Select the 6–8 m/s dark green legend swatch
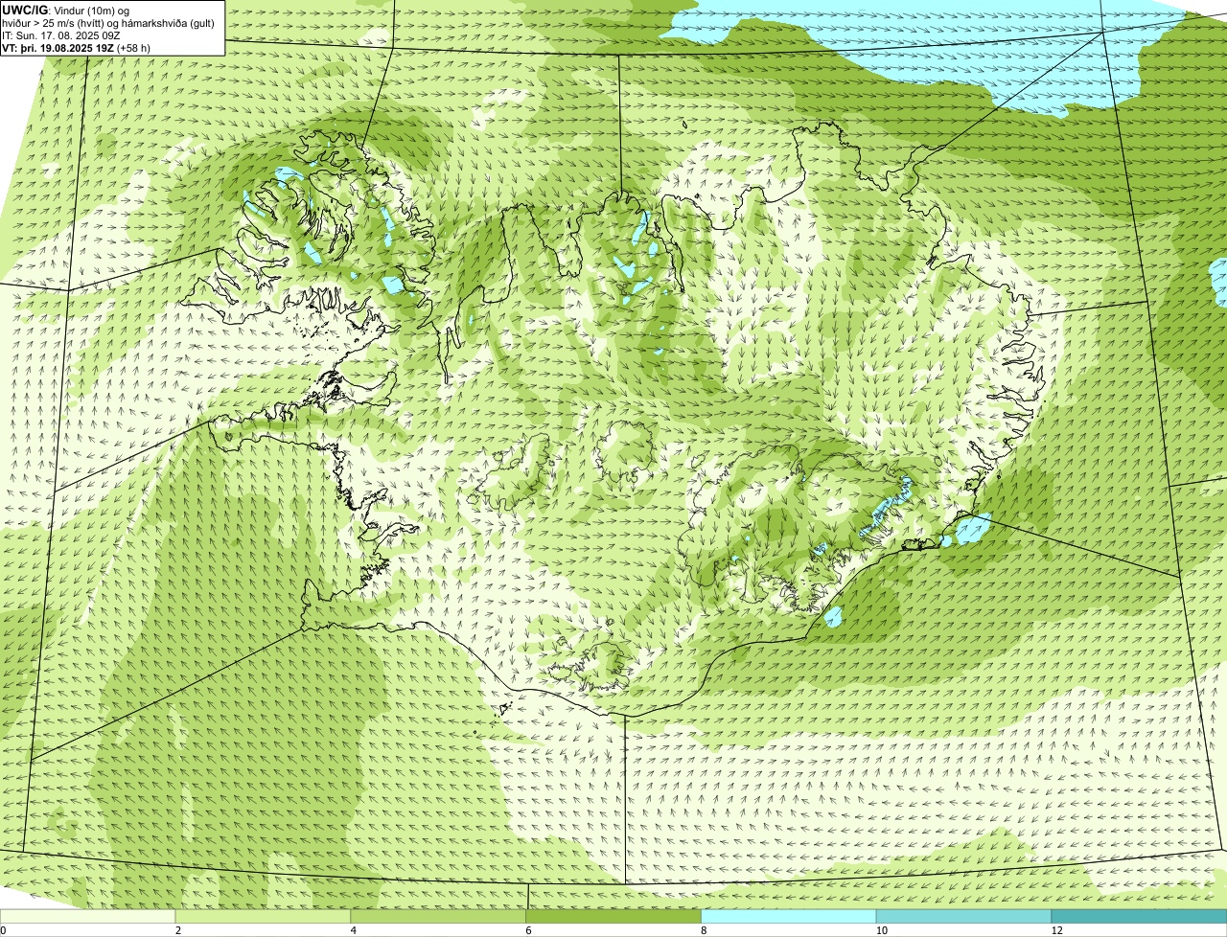Image resolution: width=1227 pixels, height=937 pixels. pos(613,917)
